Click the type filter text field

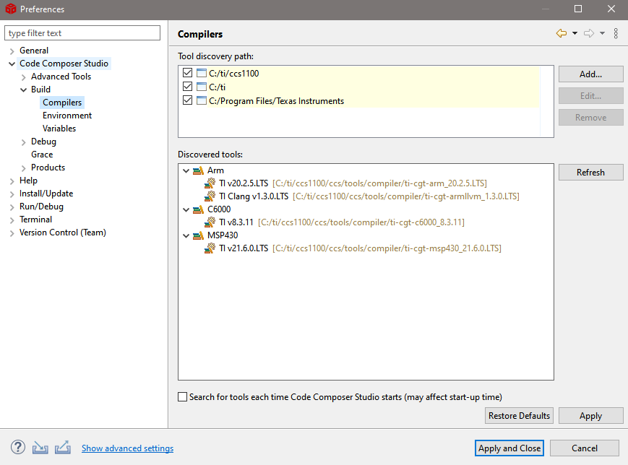click(82, 33)
